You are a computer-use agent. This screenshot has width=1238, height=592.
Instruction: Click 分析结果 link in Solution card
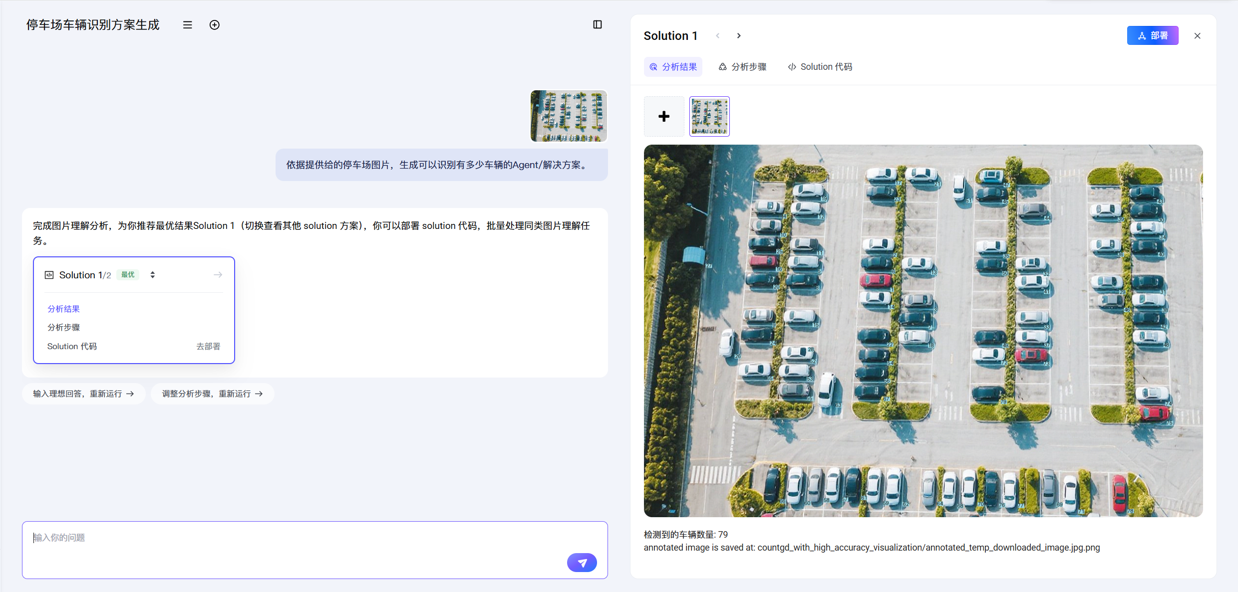[x=63, y=309]
